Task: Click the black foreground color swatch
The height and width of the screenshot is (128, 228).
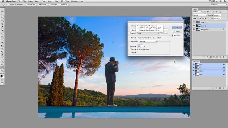Action: pos(1,76)
